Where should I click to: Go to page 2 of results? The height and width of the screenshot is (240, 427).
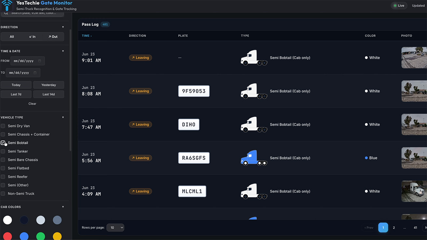pos(394,228)
